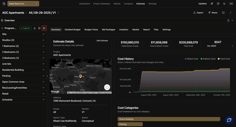Screen dimensions: 236x127
Task: Click upload icon beside Program panel
Action: coord(35,28)
